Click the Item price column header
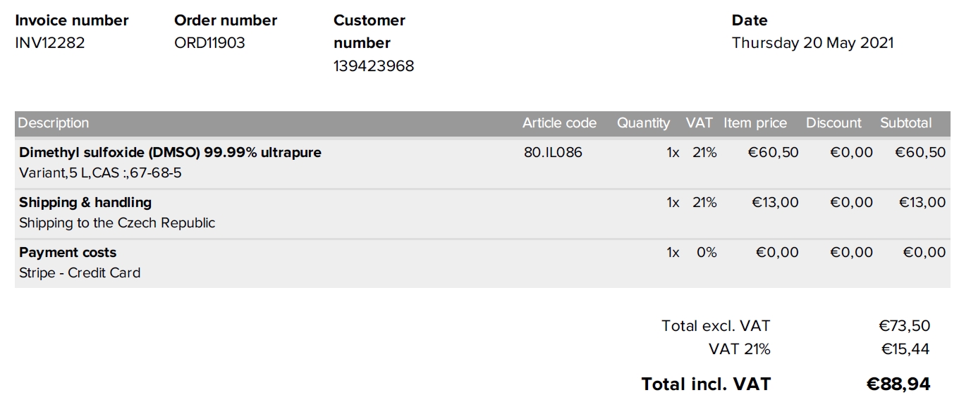The width and height of the screenshot is (959, 402). point(755,123)
